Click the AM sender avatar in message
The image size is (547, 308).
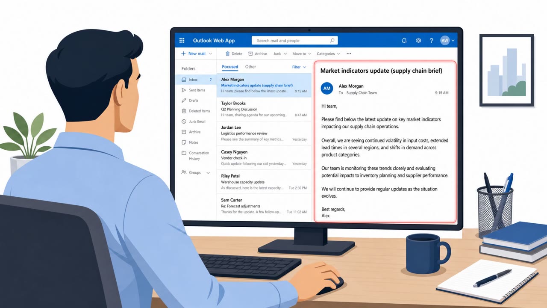coord(327,89)
